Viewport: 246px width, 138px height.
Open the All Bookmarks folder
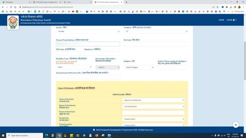coord(238,11)
